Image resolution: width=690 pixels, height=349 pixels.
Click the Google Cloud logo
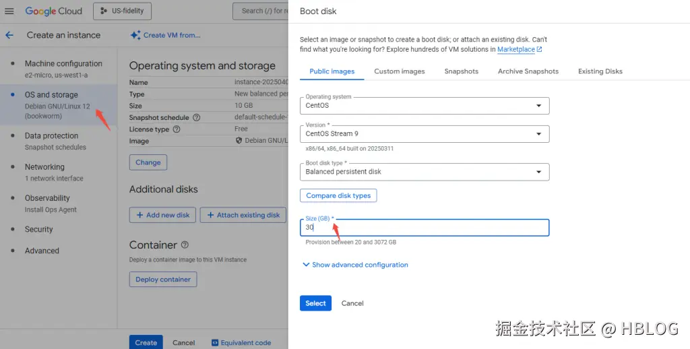click(54, 11)
